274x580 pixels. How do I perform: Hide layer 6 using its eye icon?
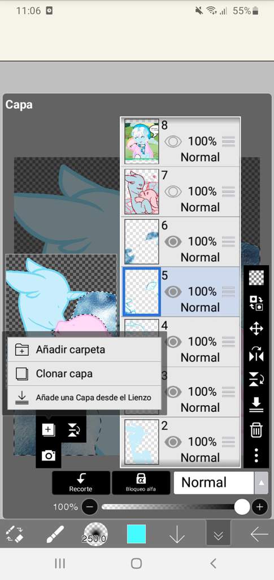(173, 241)
